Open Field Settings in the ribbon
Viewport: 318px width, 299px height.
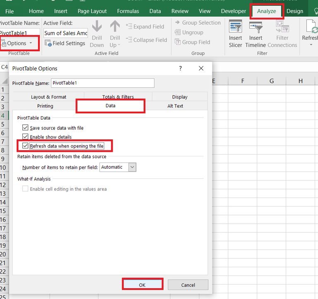pos(65,43)
